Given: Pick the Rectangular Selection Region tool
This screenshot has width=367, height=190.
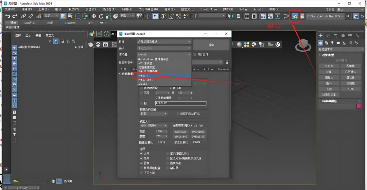Looking at the screenshot, I should (x=78, y=16).
